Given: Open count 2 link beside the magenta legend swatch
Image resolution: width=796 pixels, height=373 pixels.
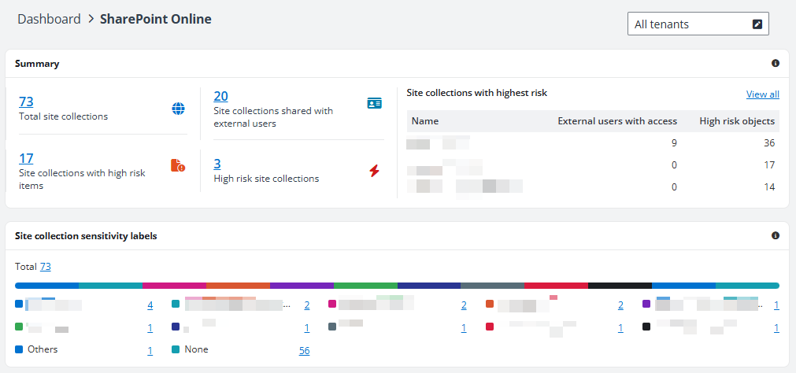Looking at the screenshot, I should (464, 305).
